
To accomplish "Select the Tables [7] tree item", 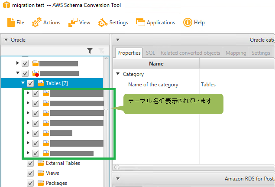I will (x=52, y=83).
